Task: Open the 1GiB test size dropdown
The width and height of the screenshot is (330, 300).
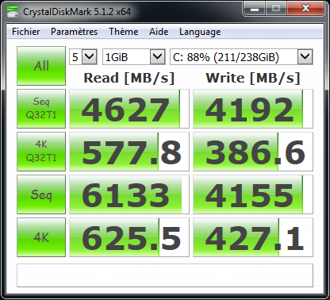Action: point(134,56)
